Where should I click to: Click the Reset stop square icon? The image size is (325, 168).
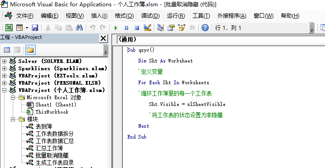click(x=137, y=28)
